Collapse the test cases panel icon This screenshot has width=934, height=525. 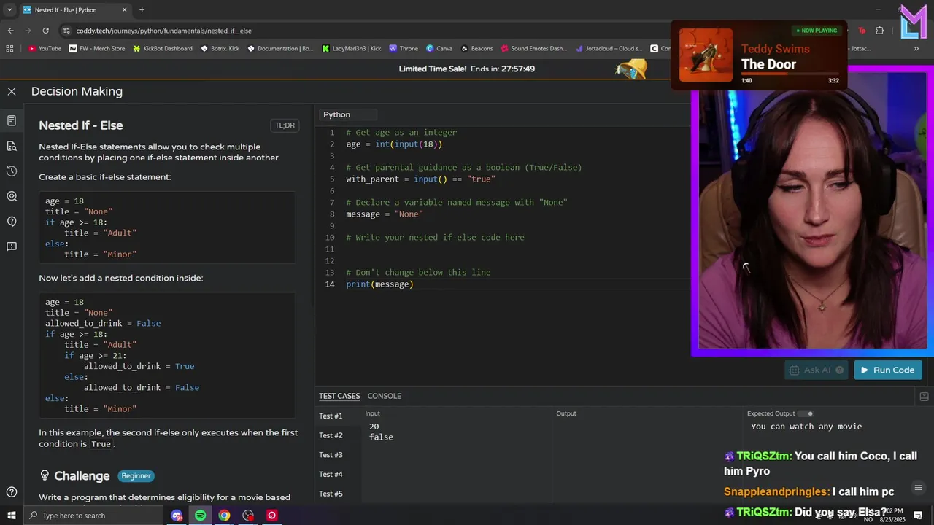click(924, 397)
